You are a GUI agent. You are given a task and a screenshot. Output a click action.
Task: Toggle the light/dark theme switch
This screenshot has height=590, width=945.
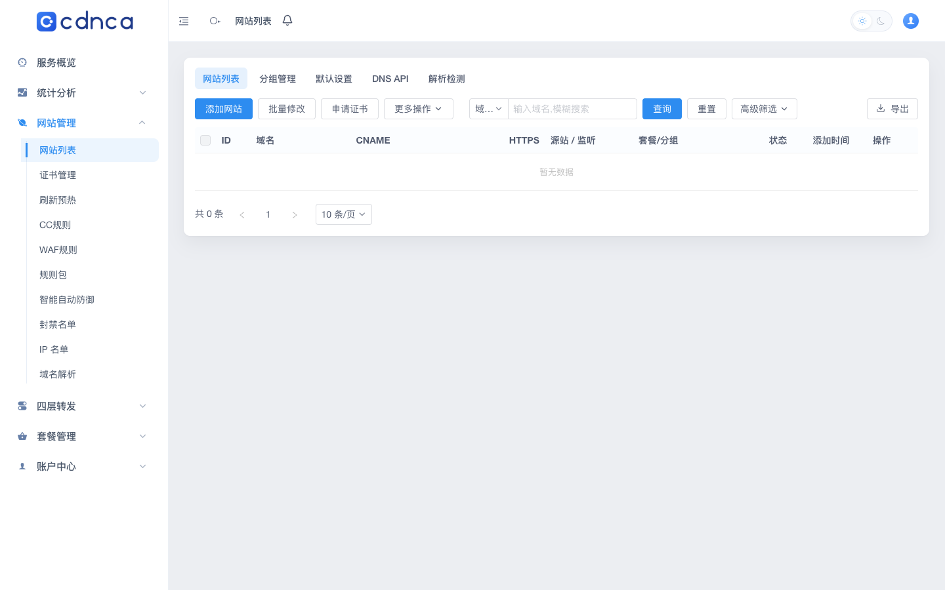coord(871,21)
